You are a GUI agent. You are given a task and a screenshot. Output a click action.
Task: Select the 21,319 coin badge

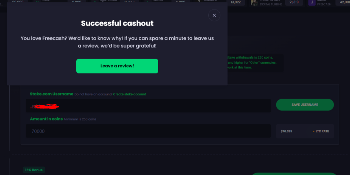point(294,3)
